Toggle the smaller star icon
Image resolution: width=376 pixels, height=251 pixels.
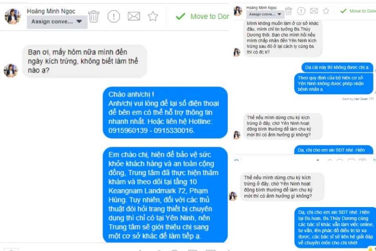click(326, 11)
